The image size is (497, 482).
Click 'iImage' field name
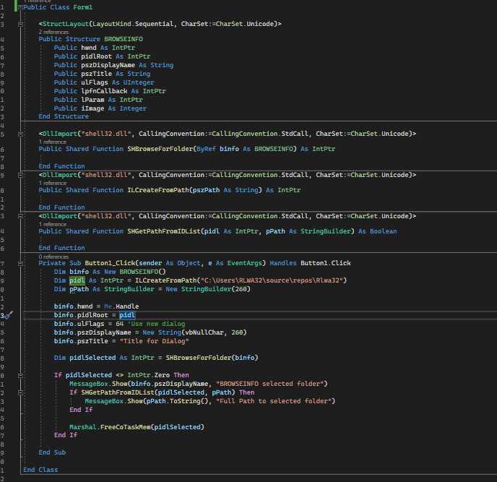coord(92,108)
